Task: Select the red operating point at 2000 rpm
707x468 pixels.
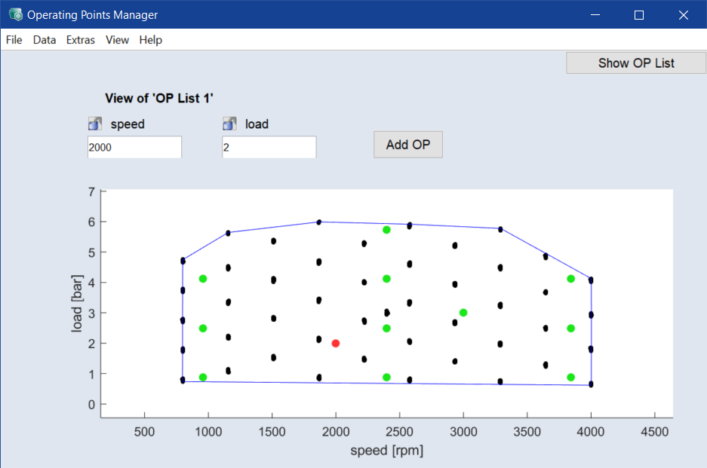Action: (336, 344)
